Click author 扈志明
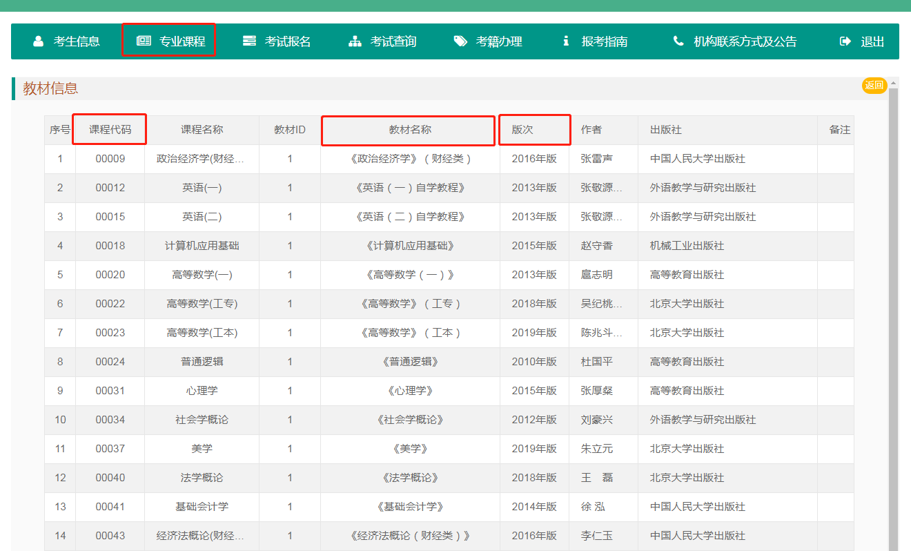The image size is (911, 551). 597,275
